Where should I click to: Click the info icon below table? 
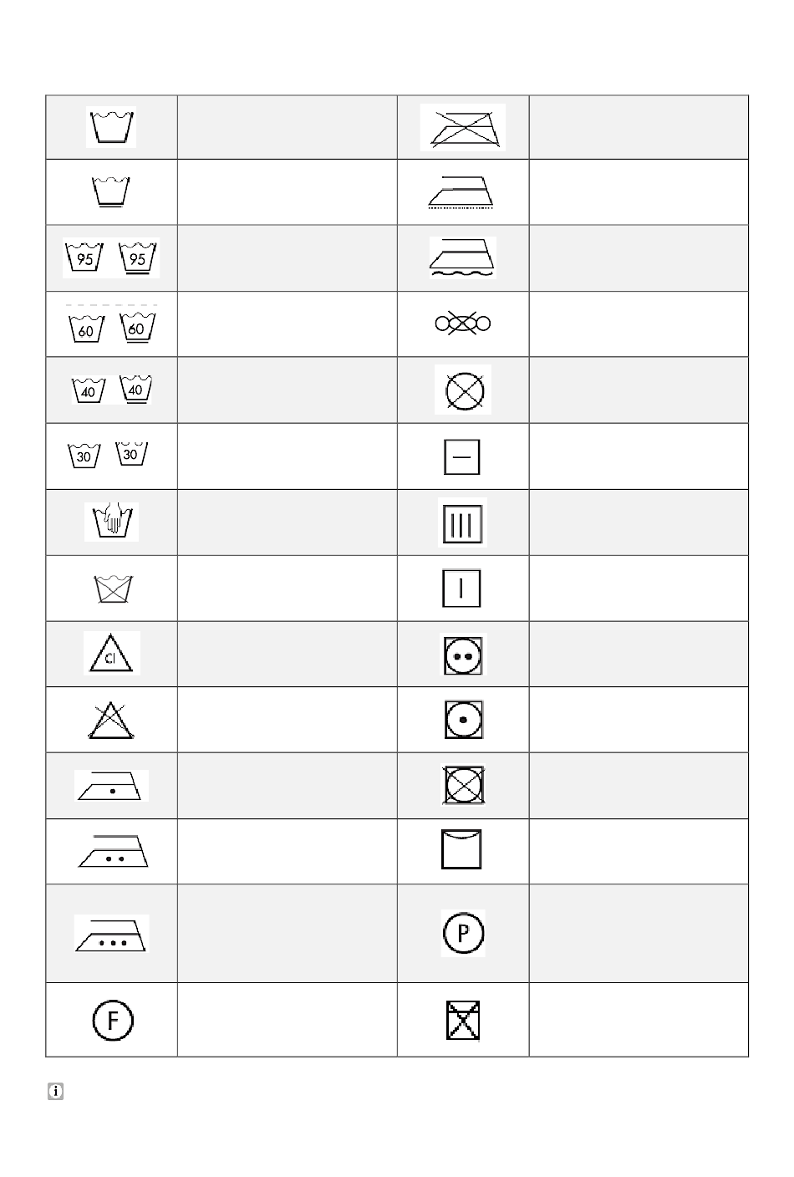55,1092
